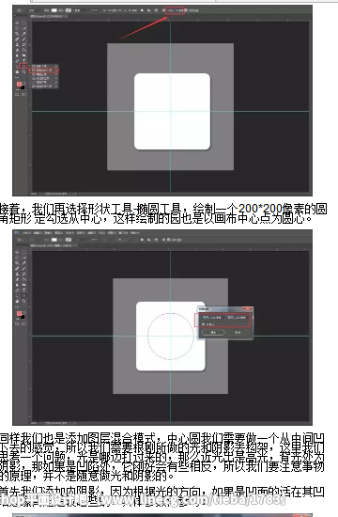The width and height of the screenshot is (338, 517).
Task: Open tool mode dropdown in flyout-menu screenshot options bar
Action: pyautogui.click(x=36, y=10)
